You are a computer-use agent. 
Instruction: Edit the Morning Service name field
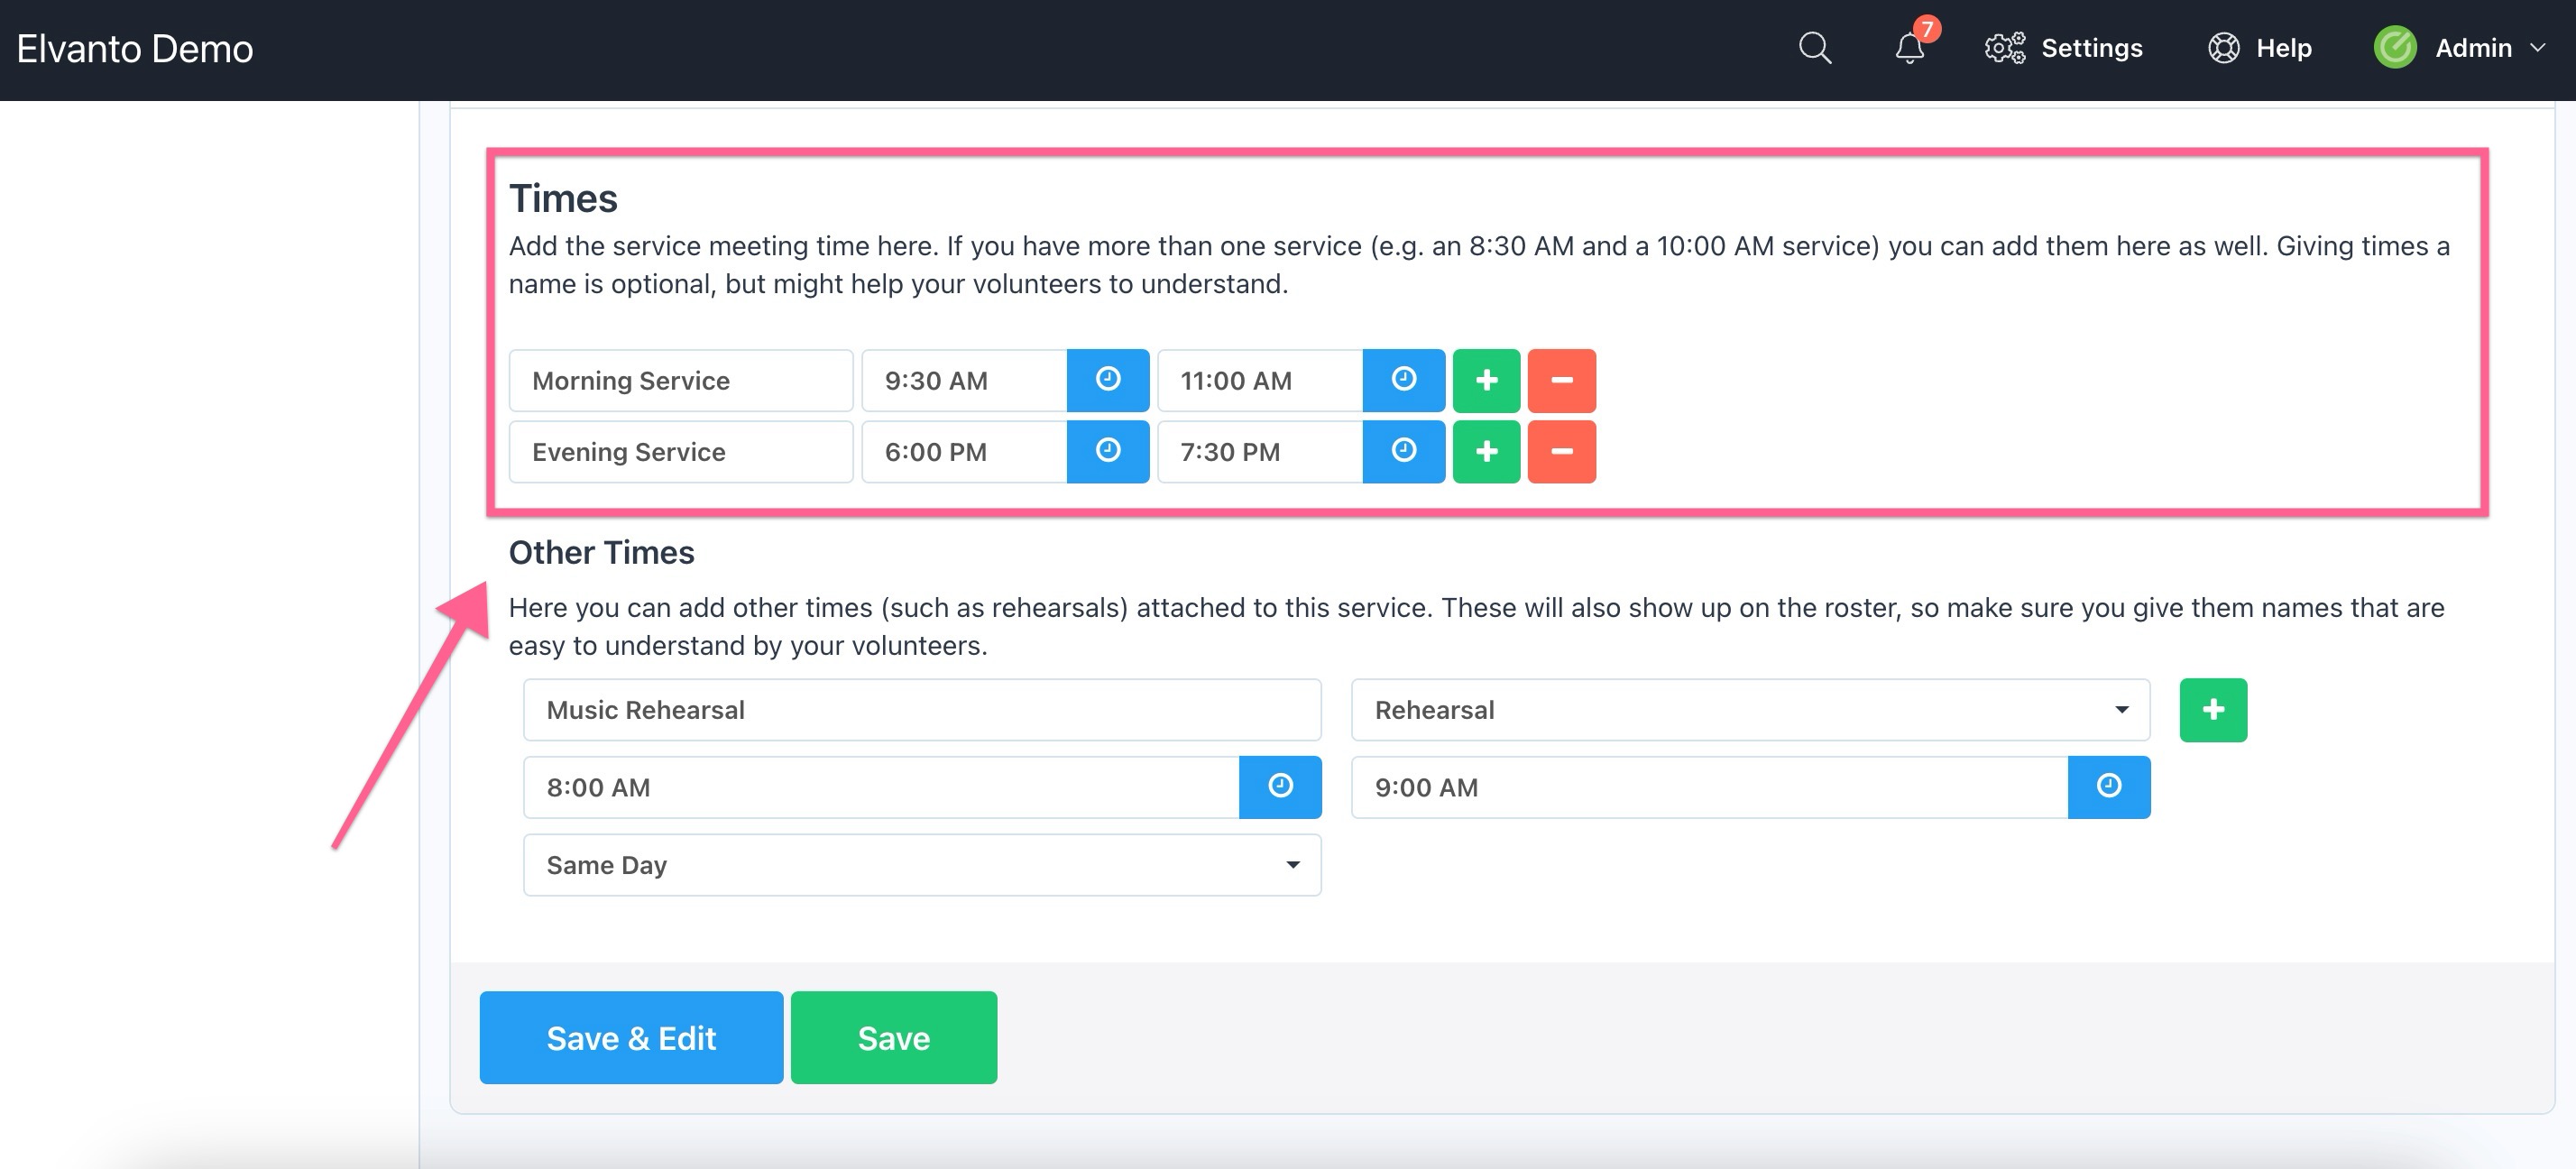pos(681,380)
